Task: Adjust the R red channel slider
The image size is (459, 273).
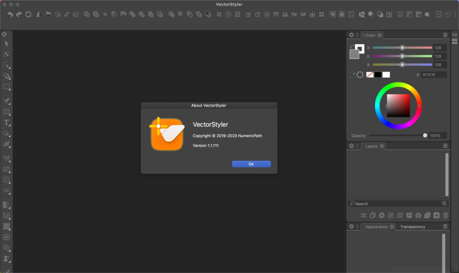Action: coord(402,48)
